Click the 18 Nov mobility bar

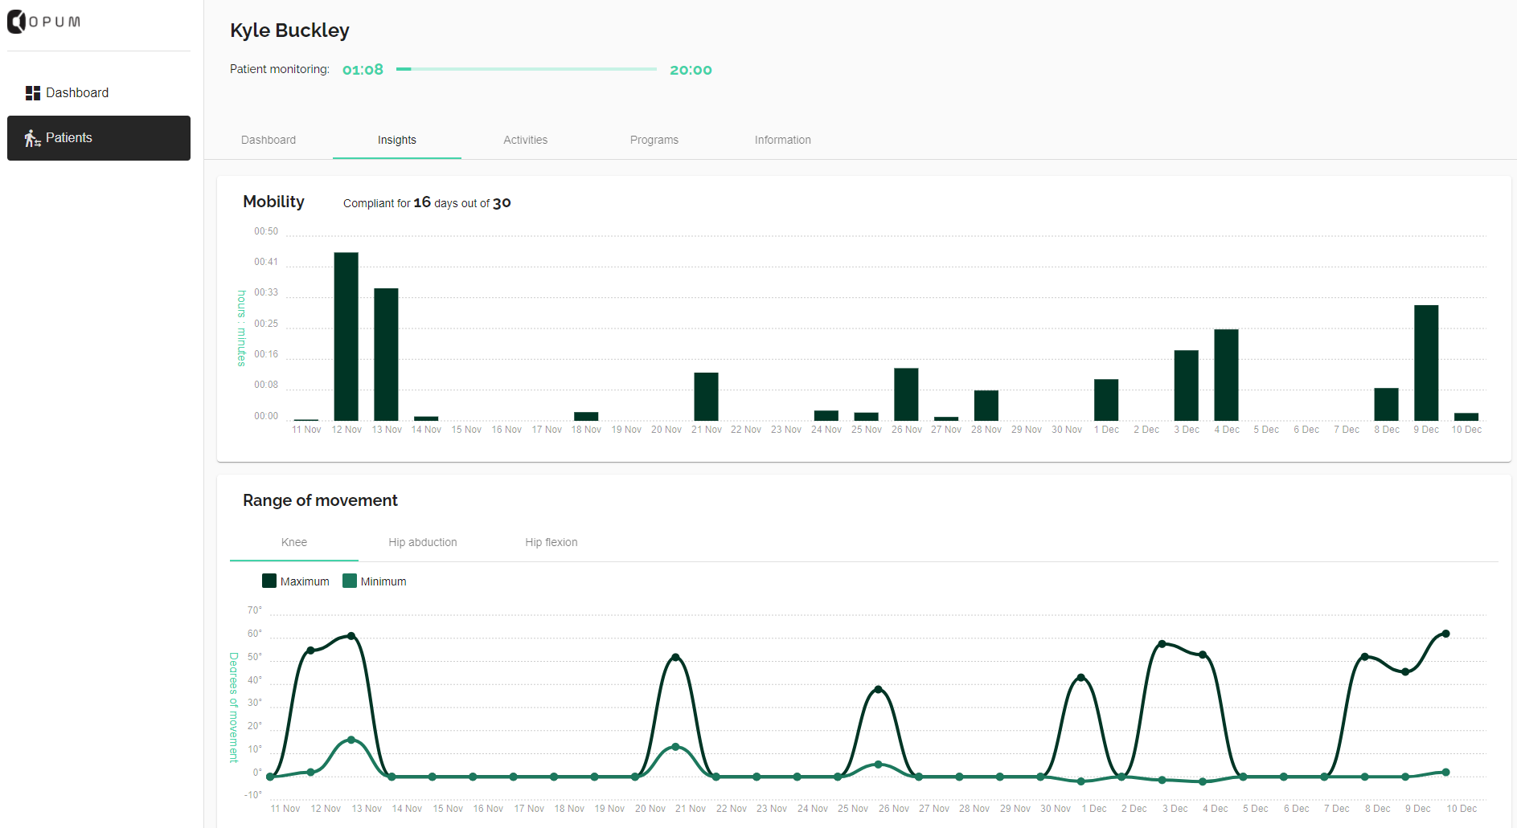(x=586, y=416)
